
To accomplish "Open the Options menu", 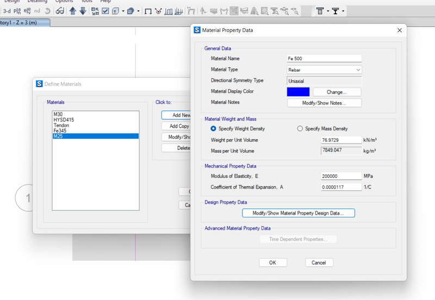I will click(x=64, y=1).
